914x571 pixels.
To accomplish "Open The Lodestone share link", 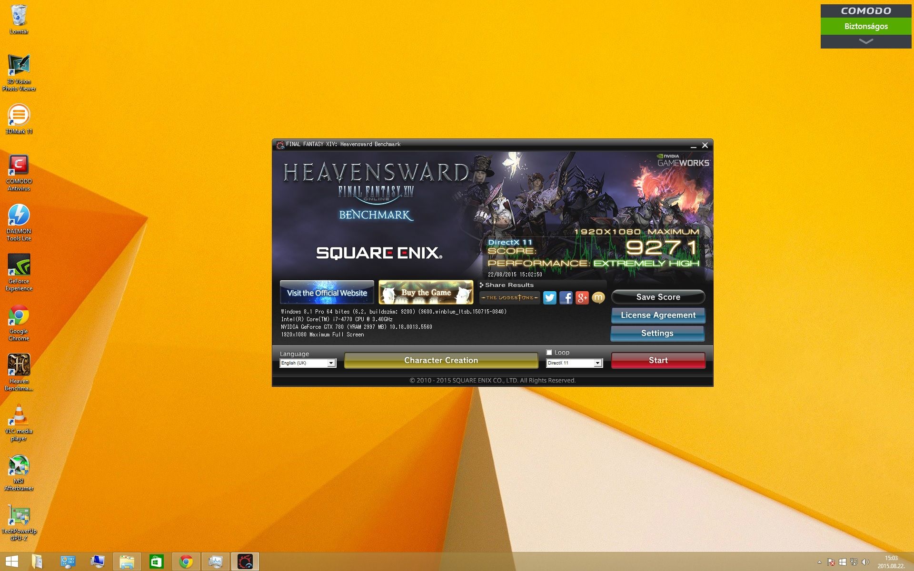I will (509, 298).
